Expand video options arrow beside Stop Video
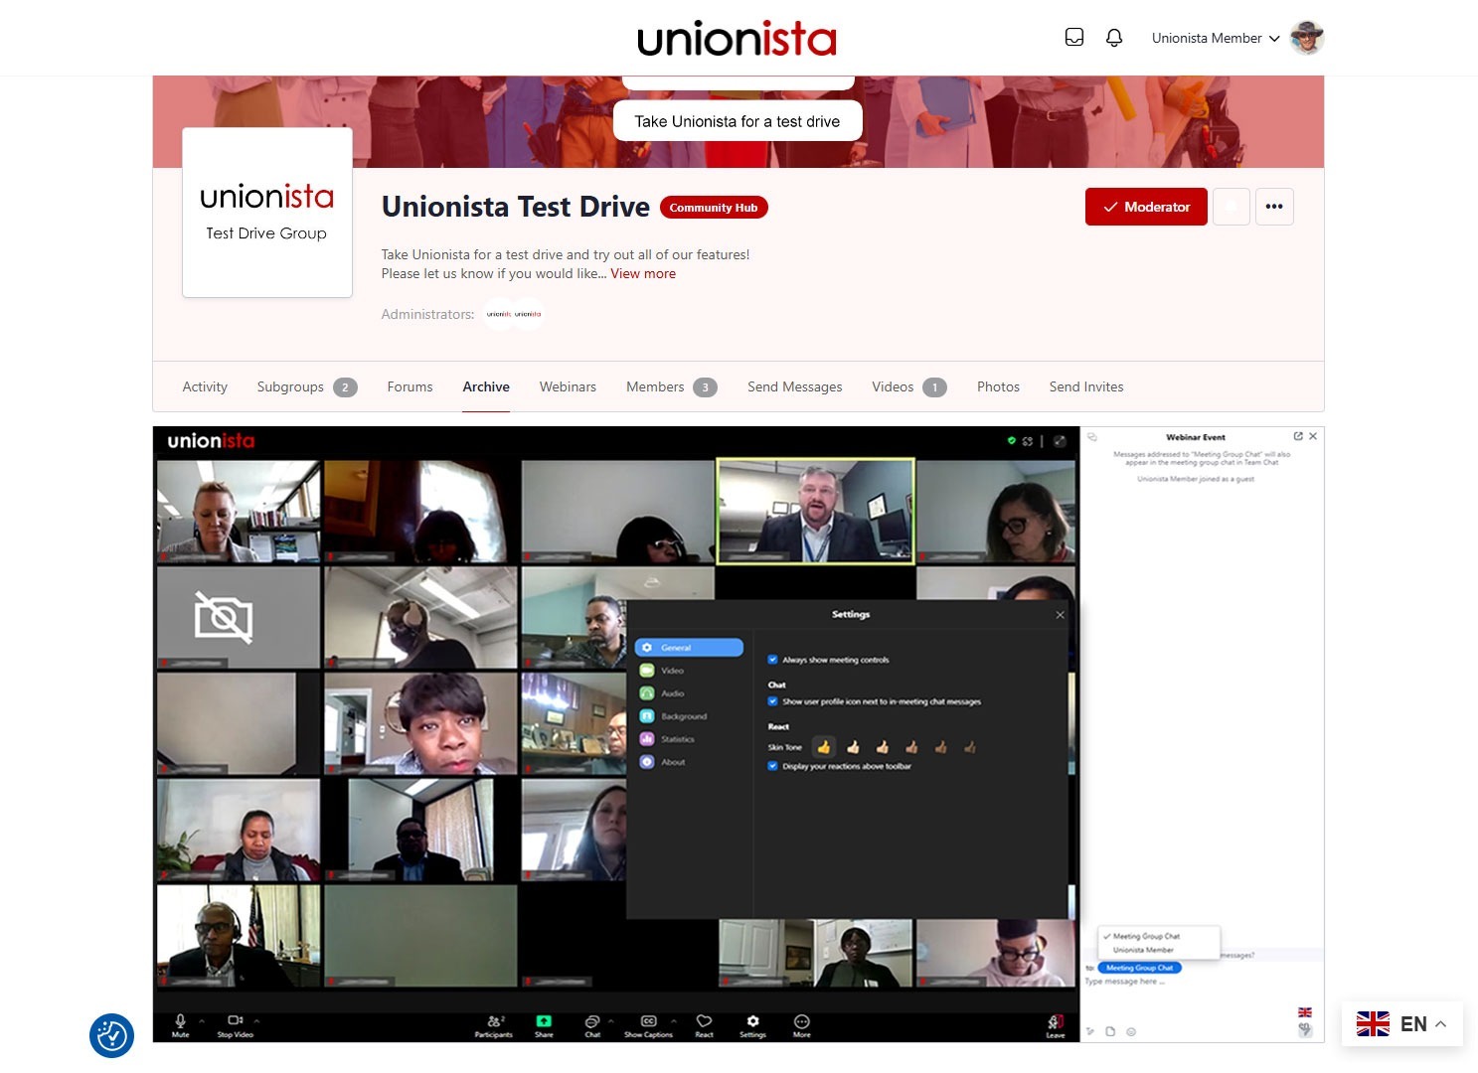This screenshot has height=1073, width=1478. click(256, 1020)
